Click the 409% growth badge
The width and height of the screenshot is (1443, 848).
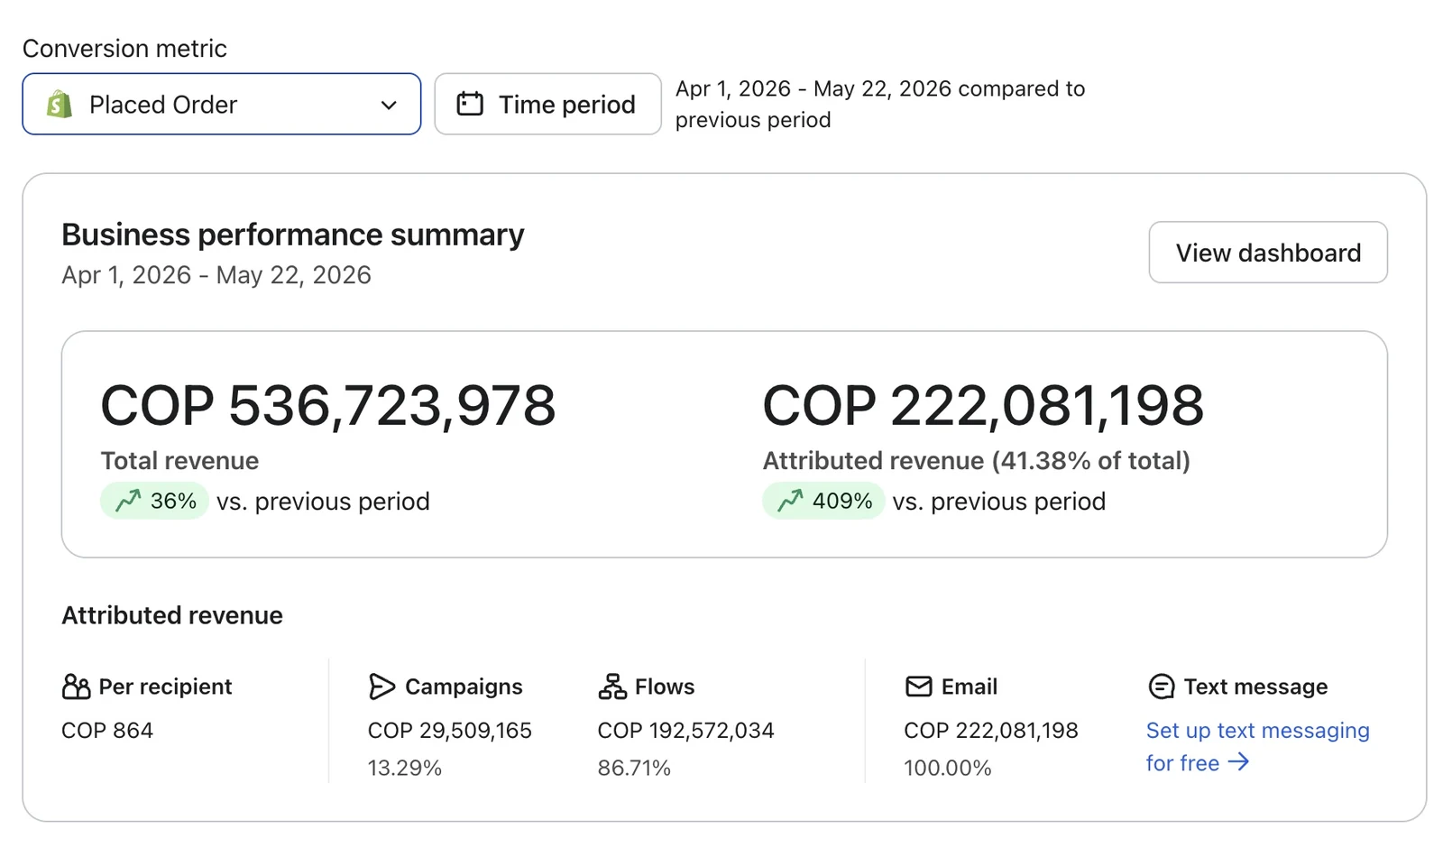(823, 501)
